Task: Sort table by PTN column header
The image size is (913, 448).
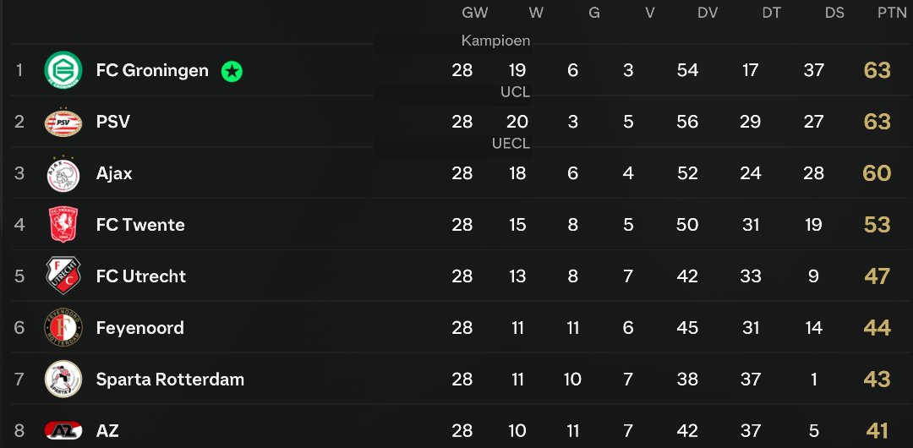Action: pyautogui.click(x=892, y=13)
